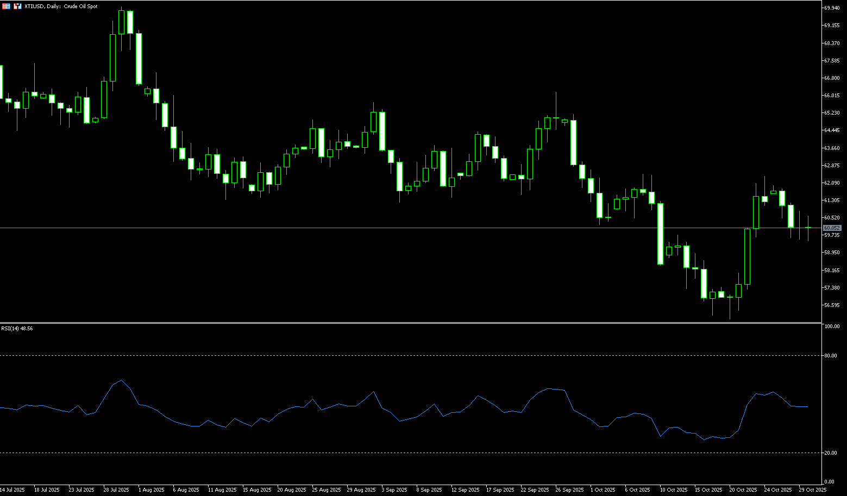Open the Depth of Market icon beside XTIUSD

pos(17,7)
